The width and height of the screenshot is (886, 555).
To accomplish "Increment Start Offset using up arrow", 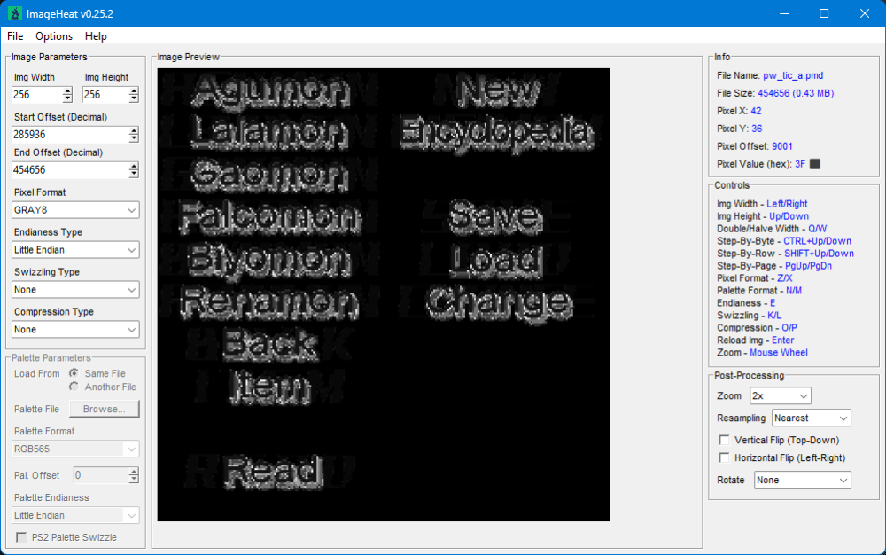I will pyautogui.click(x=134, y=131).
